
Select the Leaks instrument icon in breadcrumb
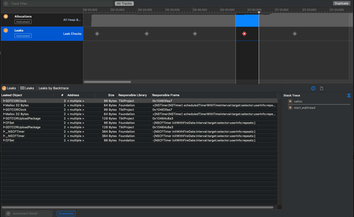(x=4, y=88)
